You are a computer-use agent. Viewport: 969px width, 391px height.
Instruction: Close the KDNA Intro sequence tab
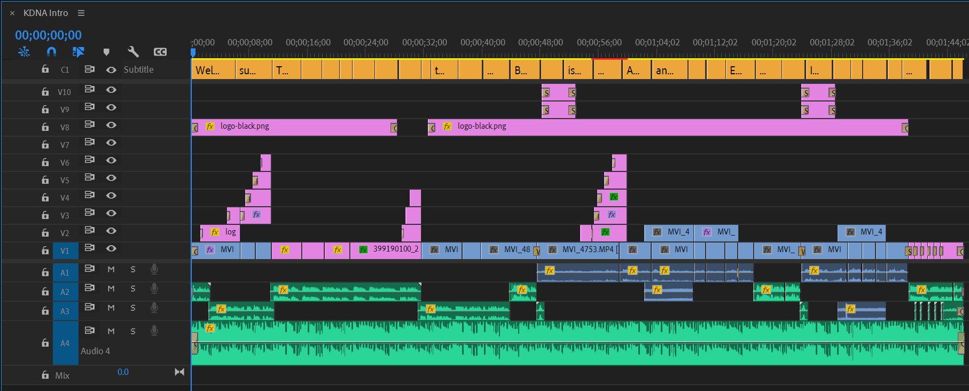pyautogui.click(x=12, y=13)
